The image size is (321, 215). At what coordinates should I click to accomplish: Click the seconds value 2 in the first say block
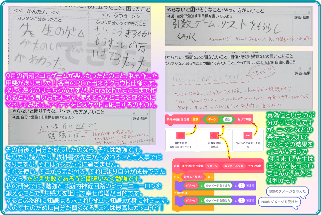242,185
